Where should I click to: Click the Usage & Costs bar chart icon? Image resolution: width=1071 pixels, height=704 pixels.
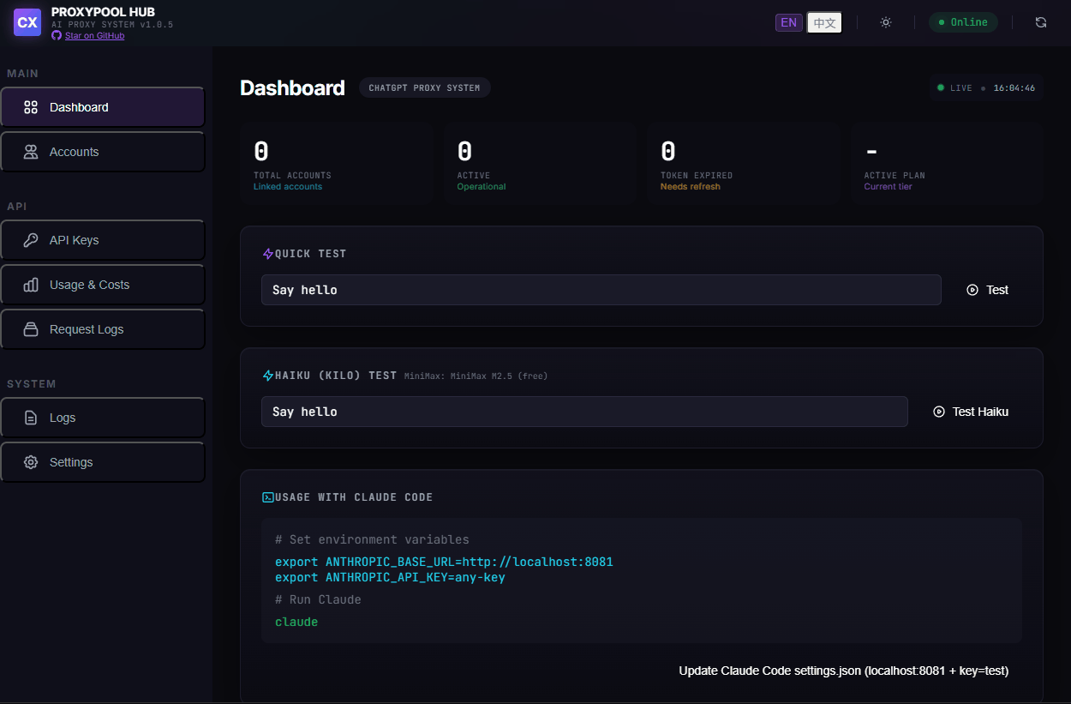click(x=31, y=285)
